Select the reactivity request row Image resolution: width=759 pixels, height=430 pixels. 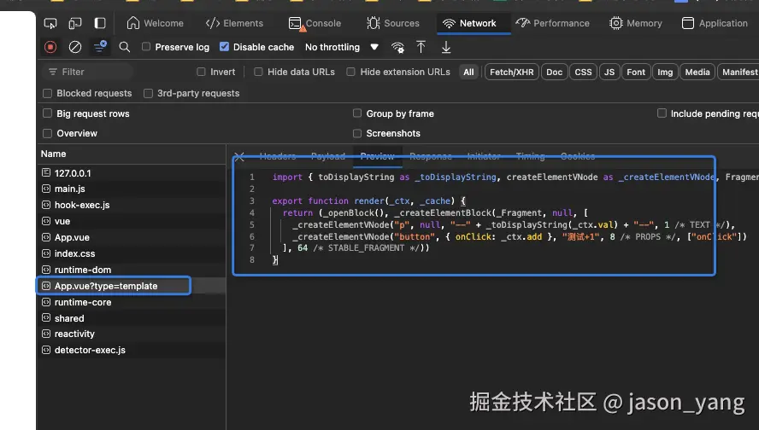tap(131, 334)
